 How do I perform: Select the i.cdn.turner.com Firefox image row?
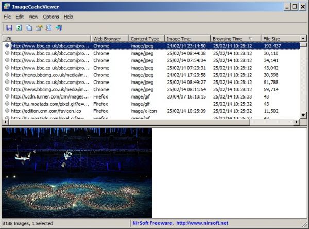point(49,96)
